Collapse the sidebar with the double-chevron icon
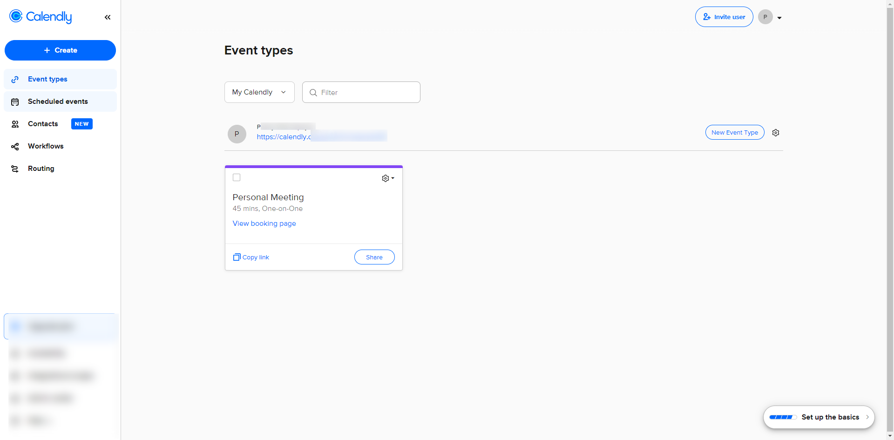 [x=108, y=17]
